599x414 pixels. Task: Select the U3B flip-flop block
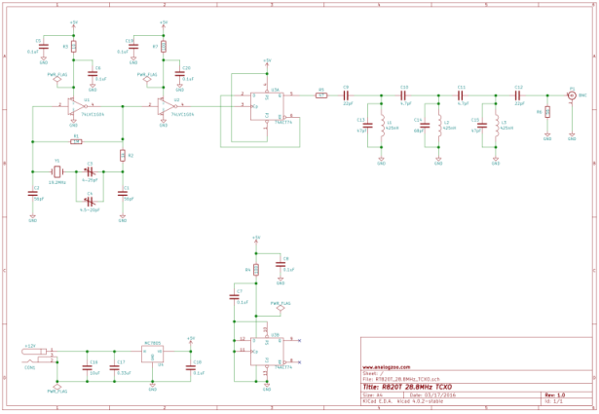coord(267,351)
